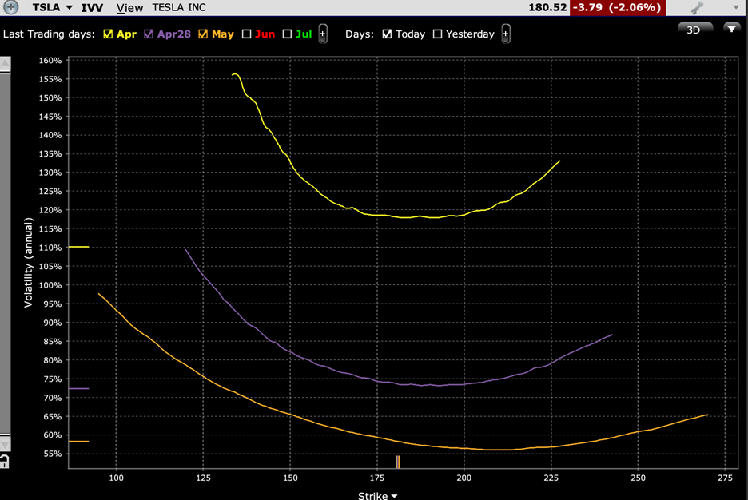
Task: Uncheck the Apr expiration checkbox
Action: click(x=106, y=34)
